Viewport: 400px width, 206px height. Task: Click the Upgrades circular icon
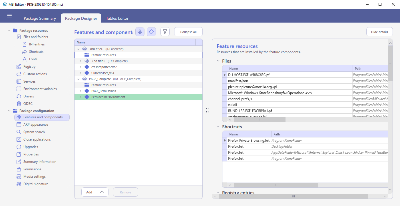coord(19,147)
